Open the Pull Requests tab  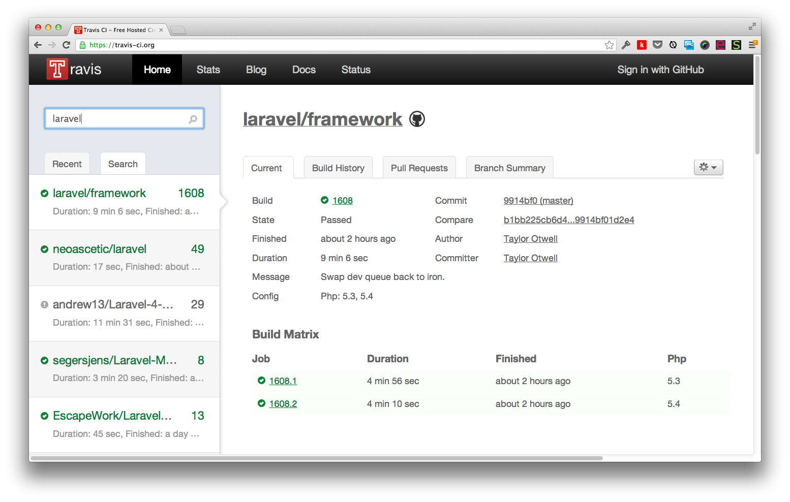[x=419, y=168]
